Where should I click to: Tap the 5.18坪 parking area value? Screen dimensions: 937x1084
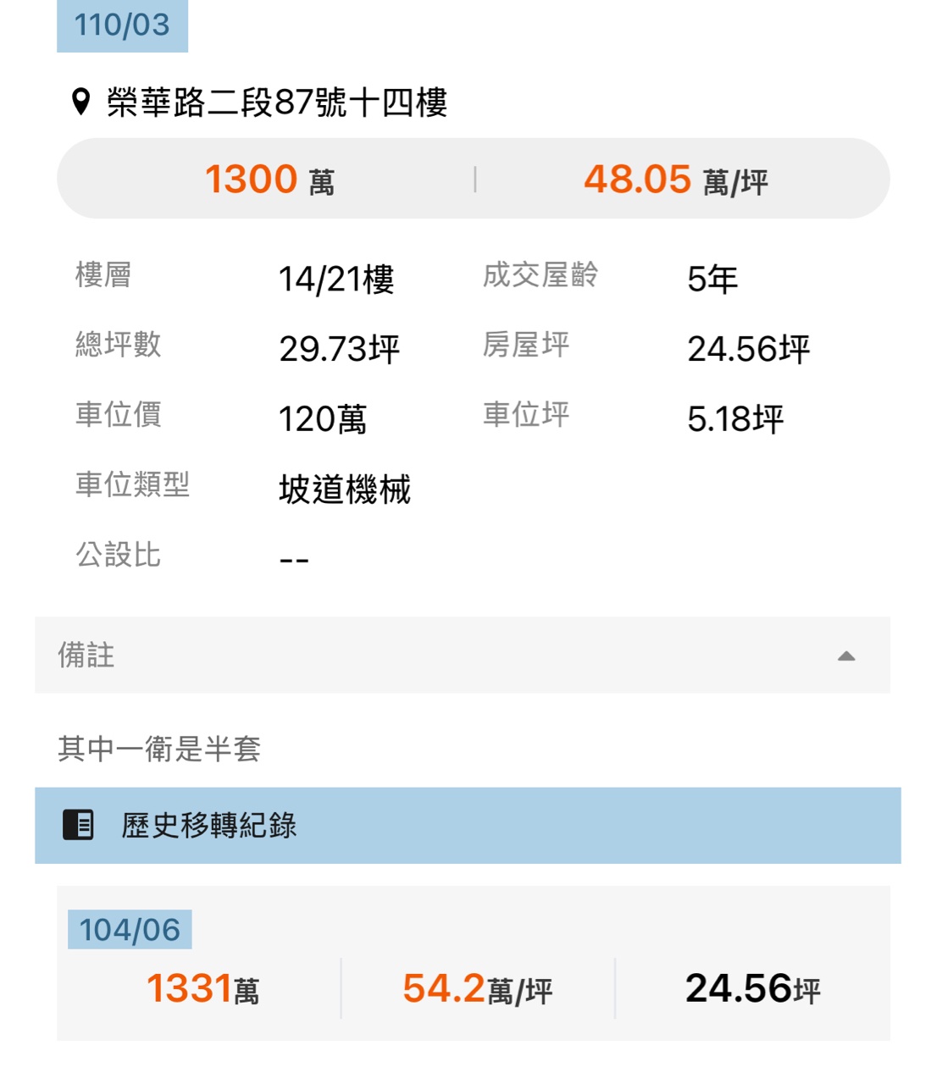[x=735, y=419]
